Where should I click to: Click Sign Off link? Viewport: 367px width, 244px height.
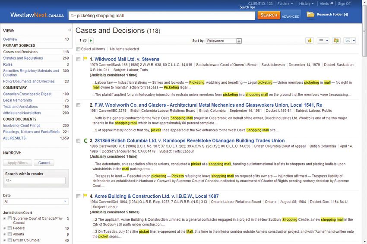344,3
